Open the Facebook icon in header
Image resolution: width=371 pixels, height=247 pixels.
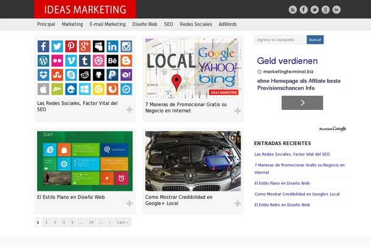click(x=304, y=10)
